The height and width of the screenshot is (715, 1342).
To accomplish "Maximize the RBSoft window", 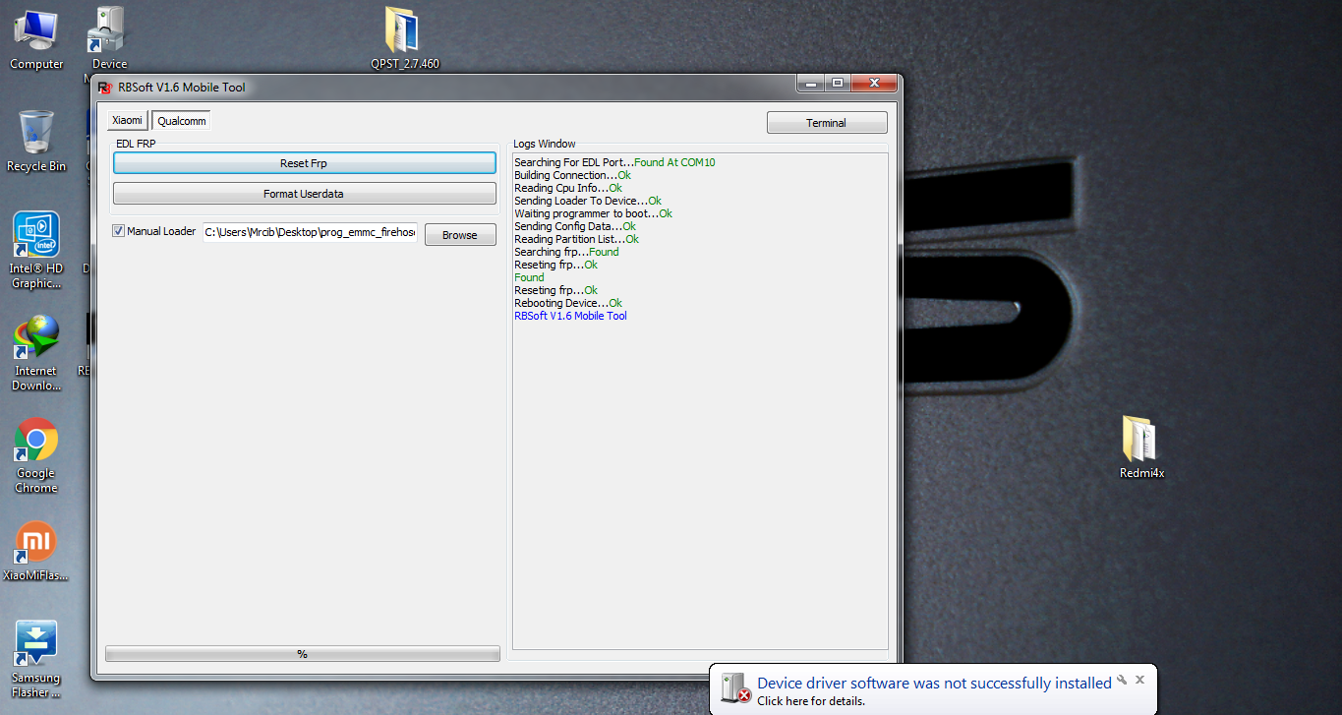I will (x=838, y=84).
